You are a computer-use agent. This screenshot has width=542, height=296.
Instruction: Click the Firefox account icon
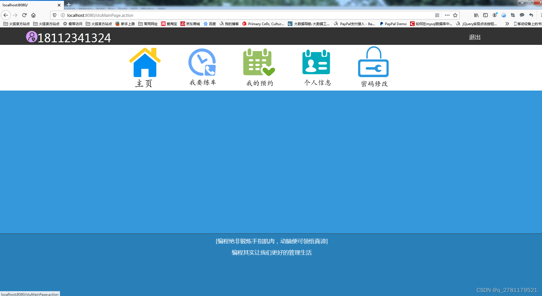pyautogui.click(x=495, y=15)
